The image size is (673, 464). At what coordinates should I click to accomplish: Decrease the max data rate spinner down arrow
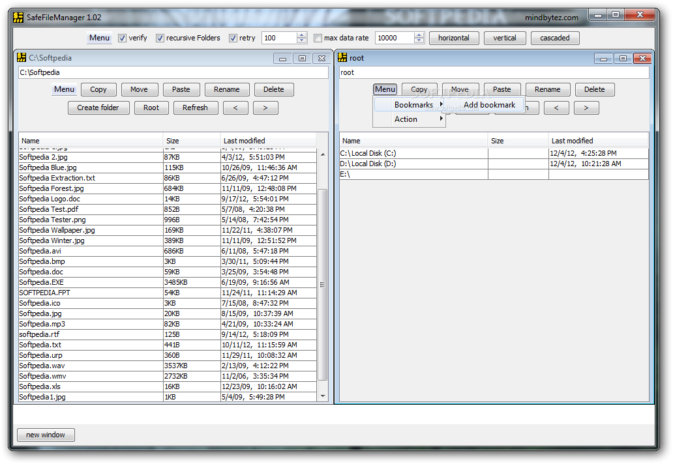(x=419, y=41)
